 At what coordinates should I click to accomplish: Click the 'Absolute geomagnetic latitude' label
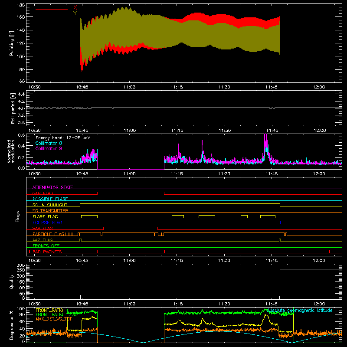[300, 310]
